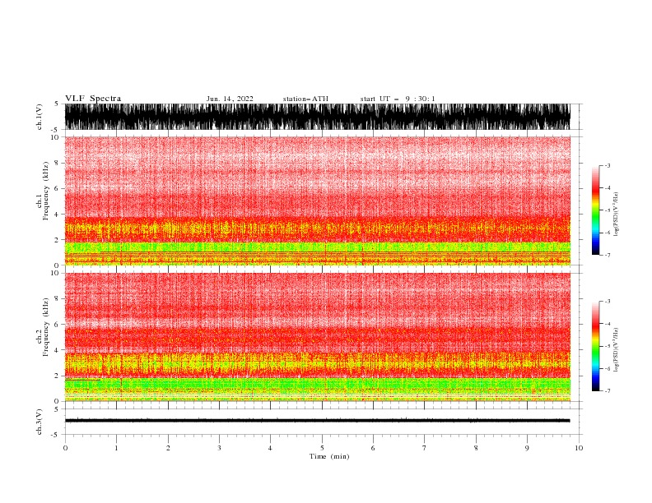Click the time axis tick label '5'
The height and width of the screenshot is (503, 652).
coord(322,448)
